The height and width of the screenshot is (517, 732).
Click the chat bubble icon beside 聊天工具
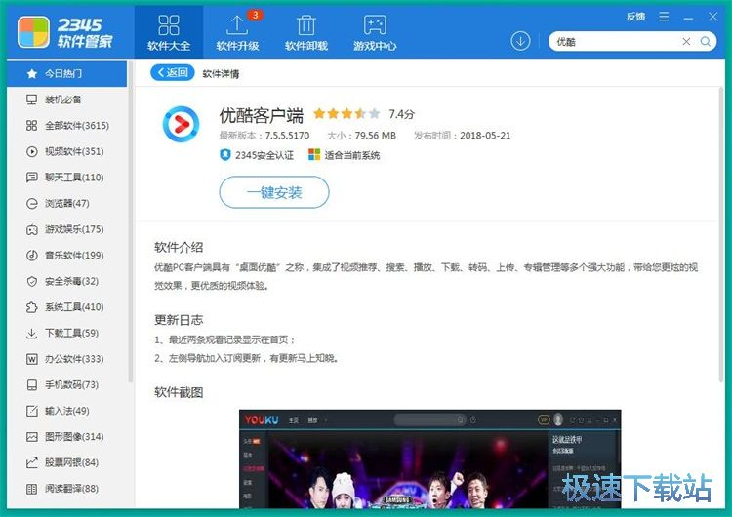point(32,178)
